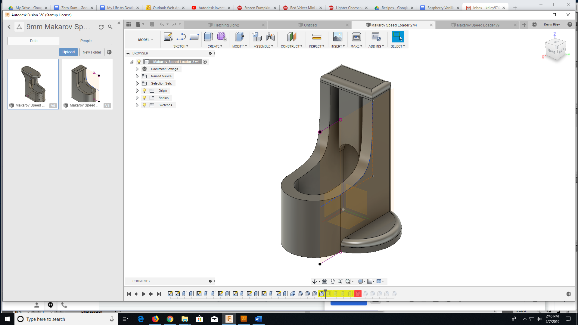Expand the Named Views tree node
Viewport: 578px width, 325px height.
(x=137, y=76)
